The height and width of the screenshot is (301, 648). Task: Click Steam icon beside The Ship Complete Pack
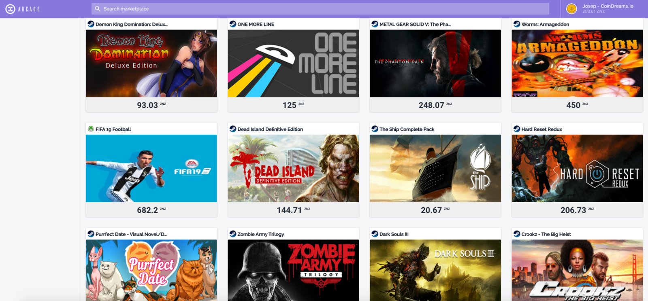[x=375, y=129]
